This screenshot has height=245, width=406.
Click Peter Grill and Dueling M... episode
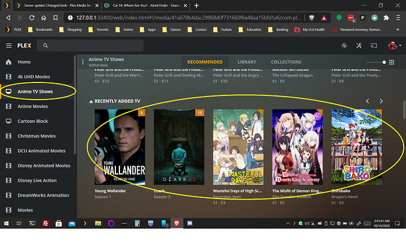pyautogui.click(x=179, y=75)
